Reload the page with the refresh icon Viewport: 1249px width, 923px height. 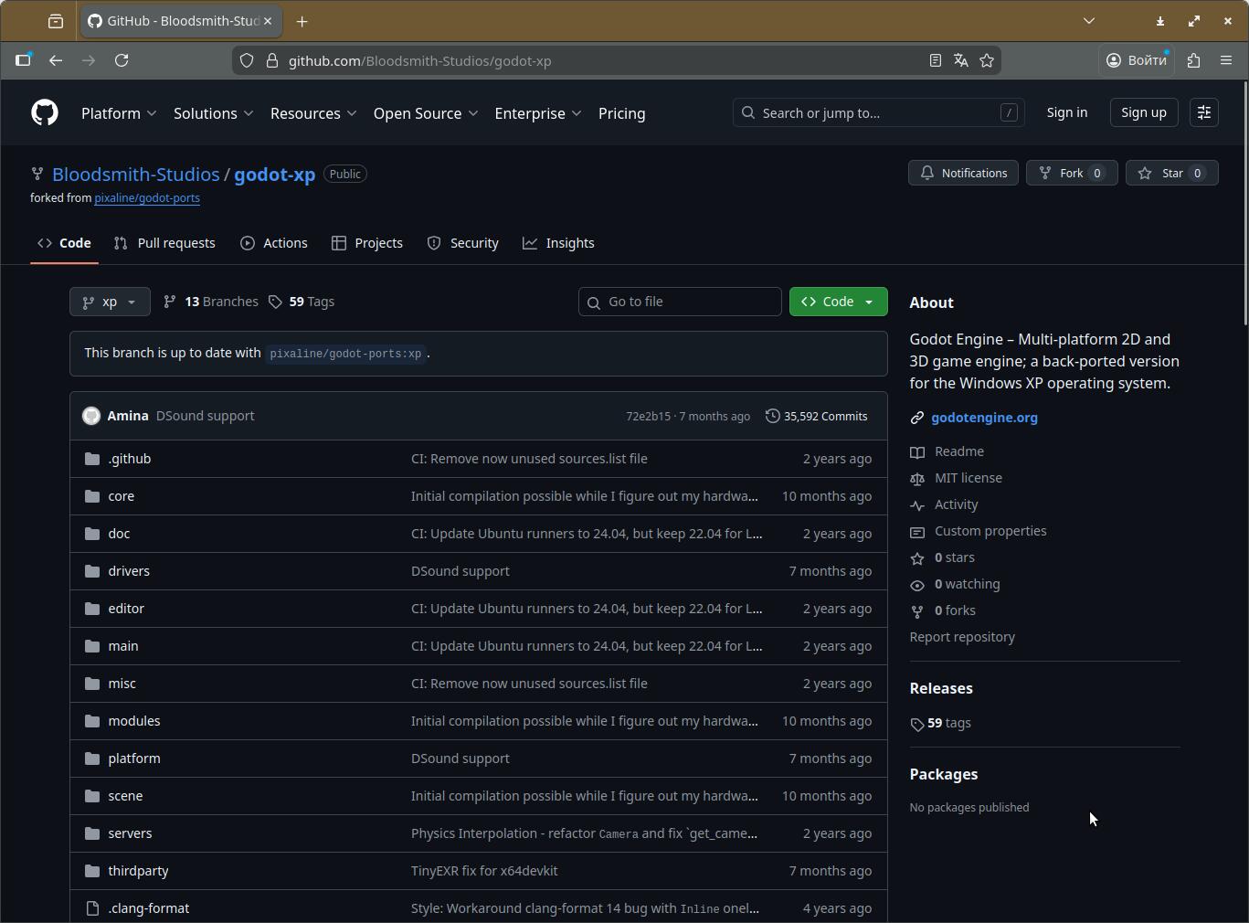tap(122, 60)
